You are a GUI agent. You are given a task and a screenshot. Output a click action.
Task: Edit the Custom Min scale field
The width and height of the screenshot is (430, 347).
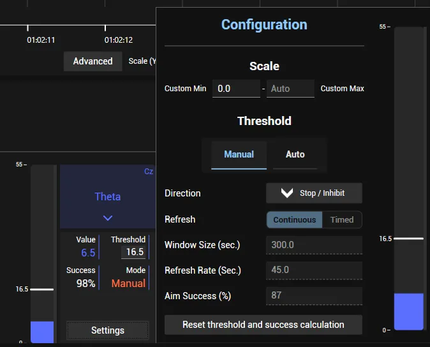(236, 89)
